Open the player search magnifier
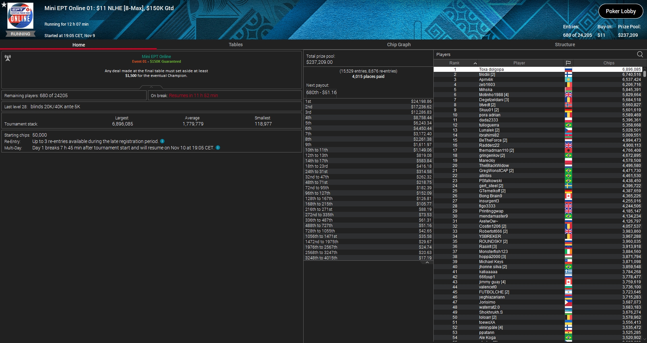Image resolution: width=647 pixels, height=343 pixels. [640, 54]
